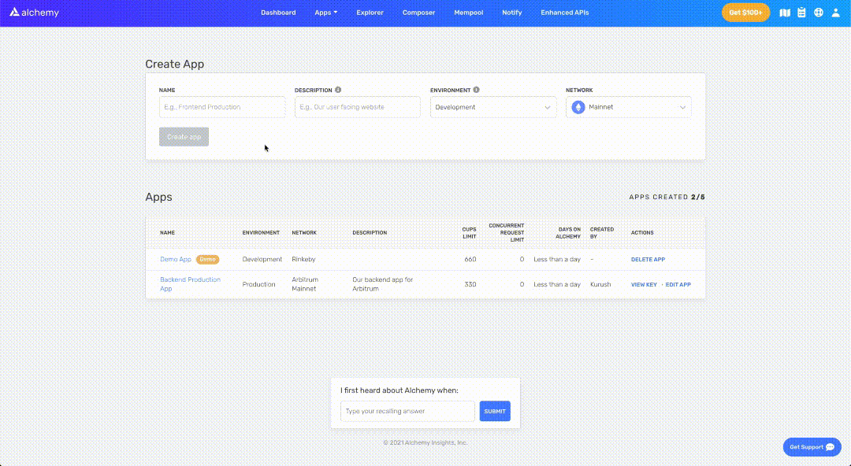
Task: Open VIEW KEY for Backend Production App
Action: tap(644, 284)
